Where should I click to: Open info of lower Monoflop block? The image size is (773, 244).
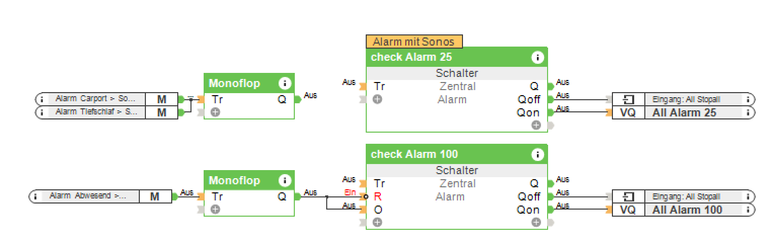tap(285, 181)
